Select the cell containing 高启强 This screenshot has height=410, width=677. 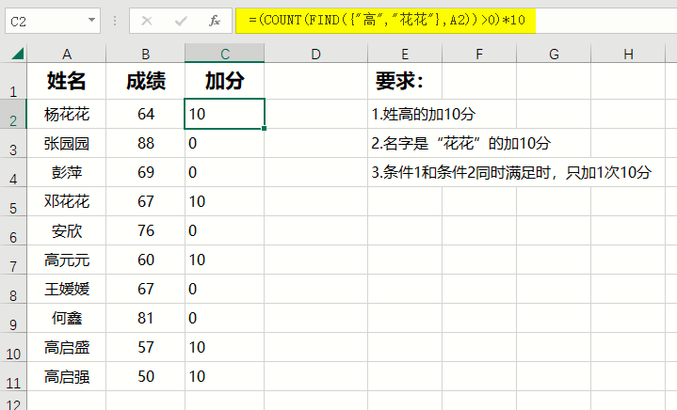pos(67,376)
